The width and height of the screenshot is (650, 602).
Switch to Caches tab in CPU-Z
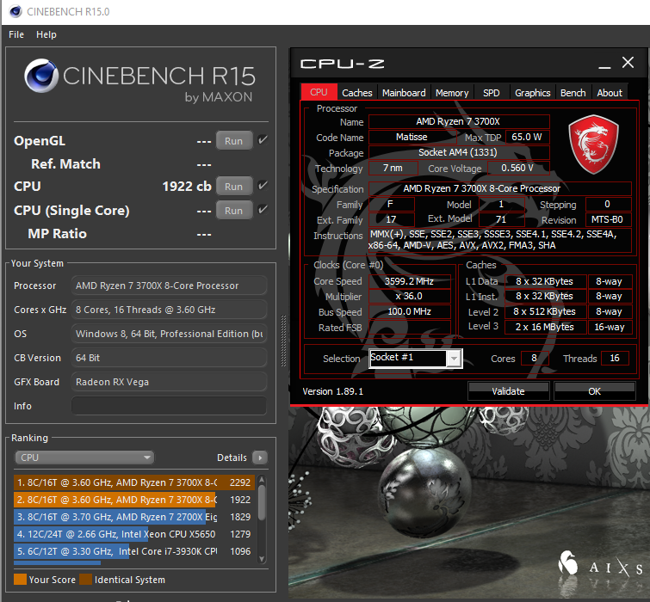coord(357,93)
